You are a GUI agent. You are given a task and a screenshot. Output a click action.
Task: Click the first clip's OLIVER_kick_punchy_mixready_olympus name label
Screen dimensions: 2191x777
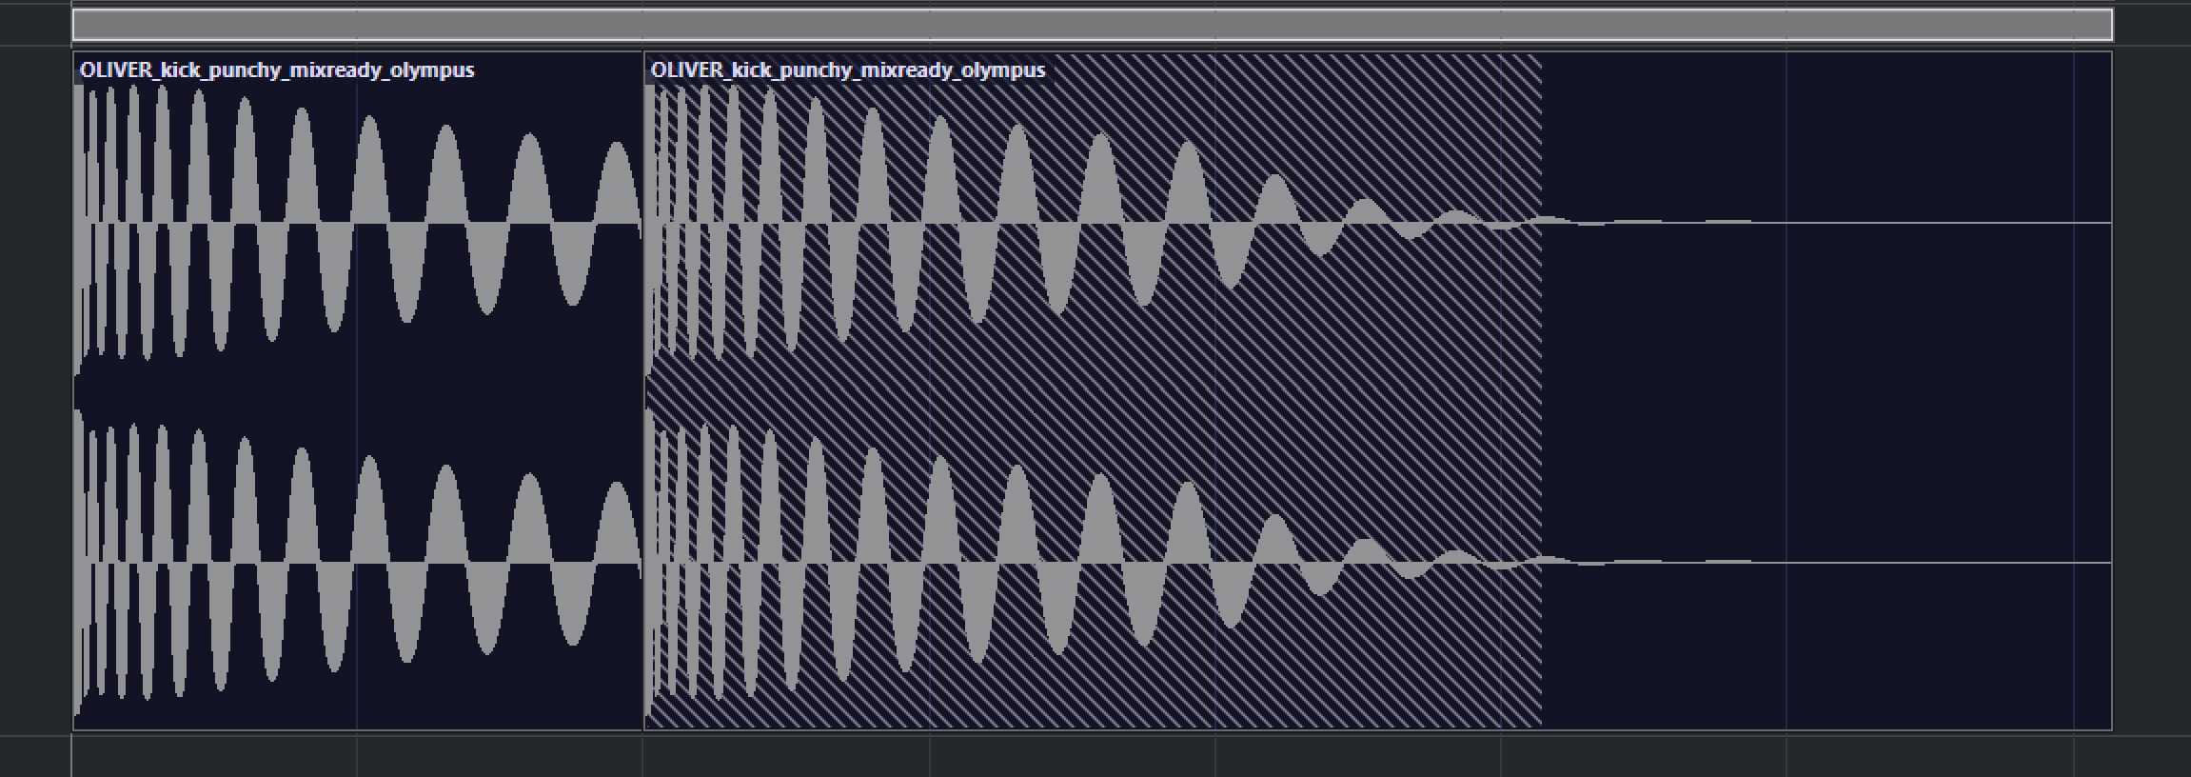click(277, 70)
